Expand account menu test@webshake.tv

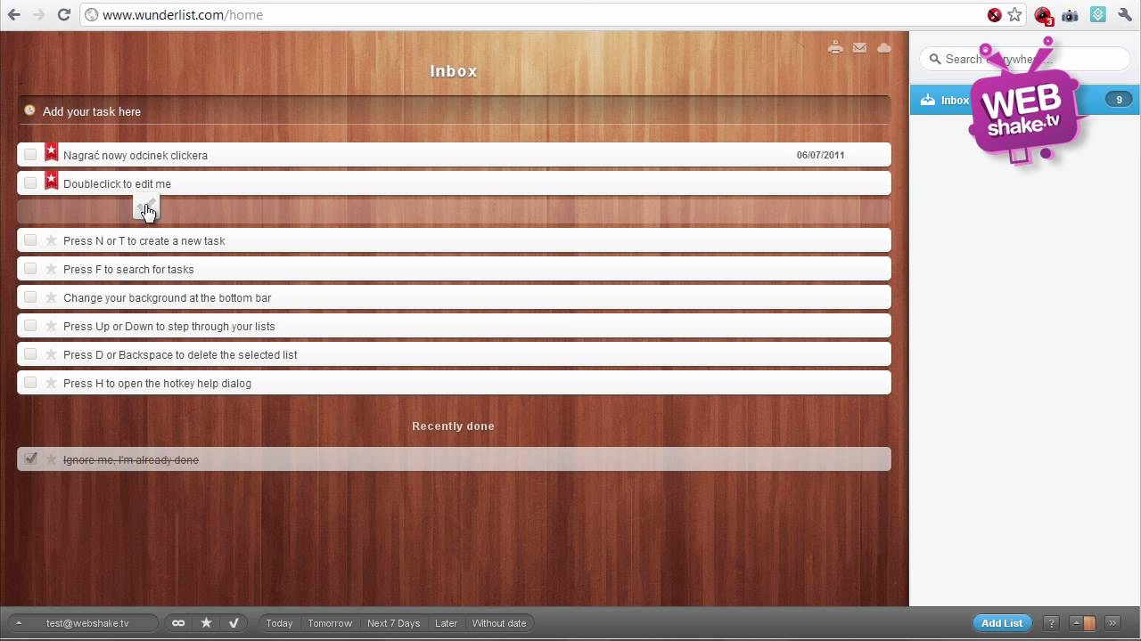point(83,623)
